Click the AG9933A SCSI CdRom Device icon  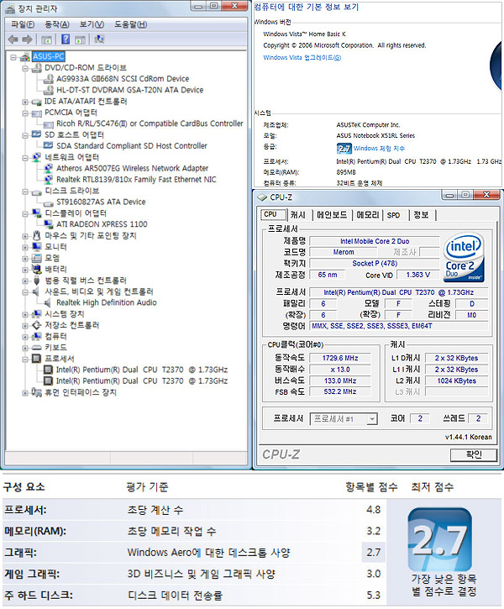49,79
